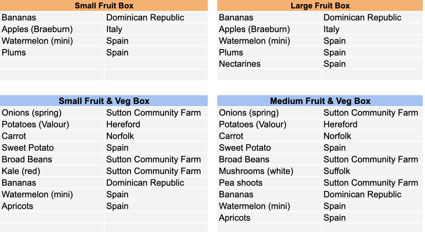This screenshot has width=425, height=232.
Task: Click empty cell below Plums in Small Fruit Box
Action: tap(52, 64)
